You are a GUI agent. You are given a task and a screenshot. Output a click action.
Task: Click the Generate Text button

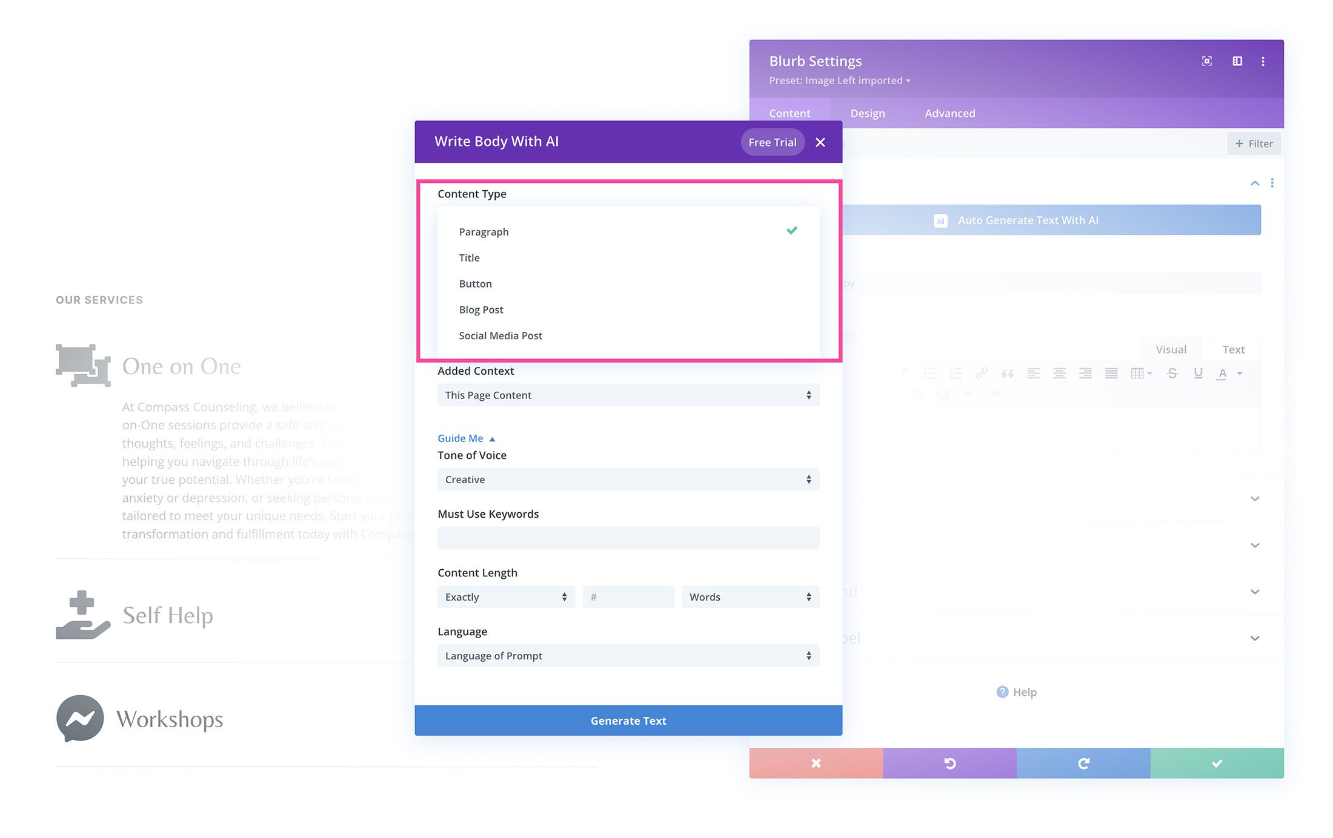(x=629, y=720)
